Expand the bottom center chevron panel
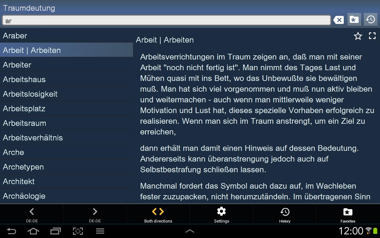The height and width of the screenshot is (238, 380). [190, 231]
